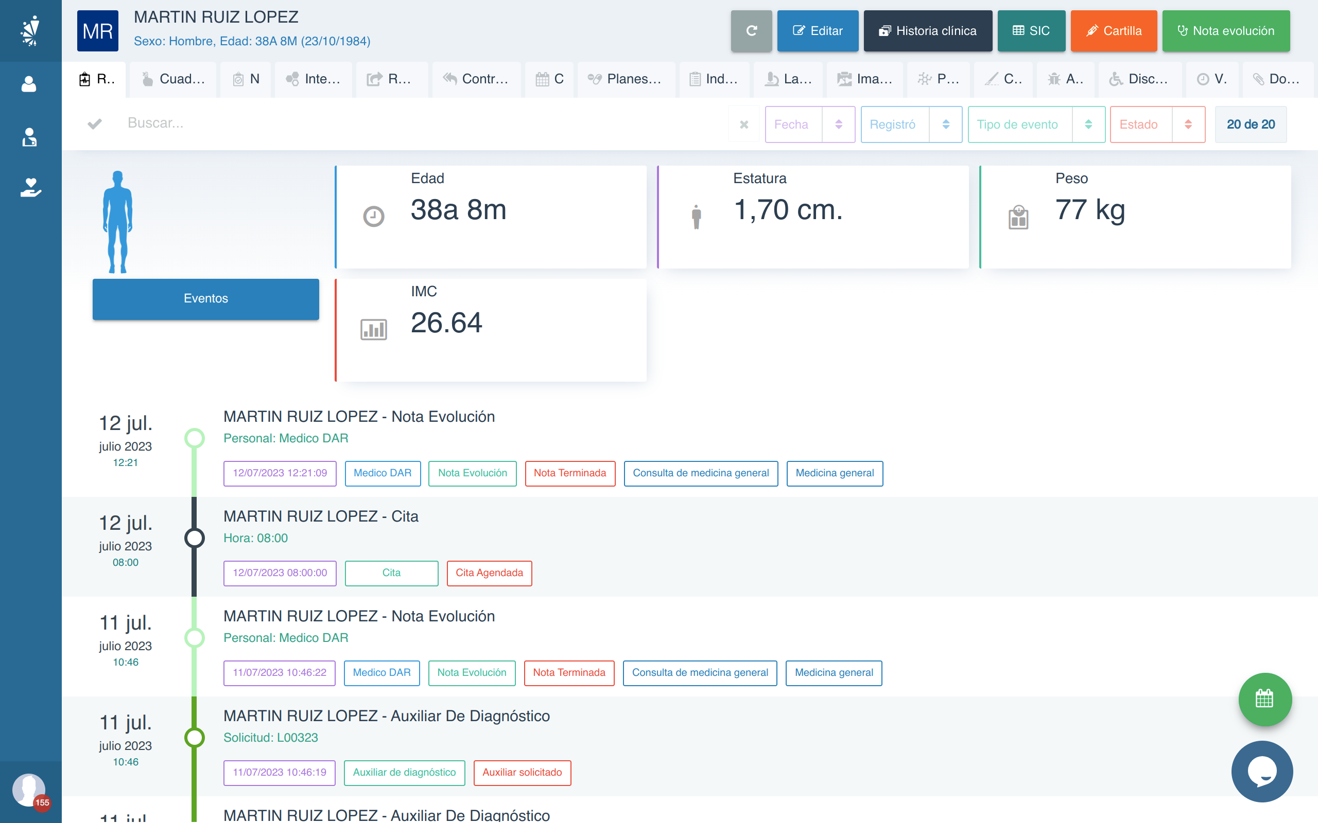1318x823 pixels.
Task: Switch to the Cuad… tab
Action: tap(173, 79)
